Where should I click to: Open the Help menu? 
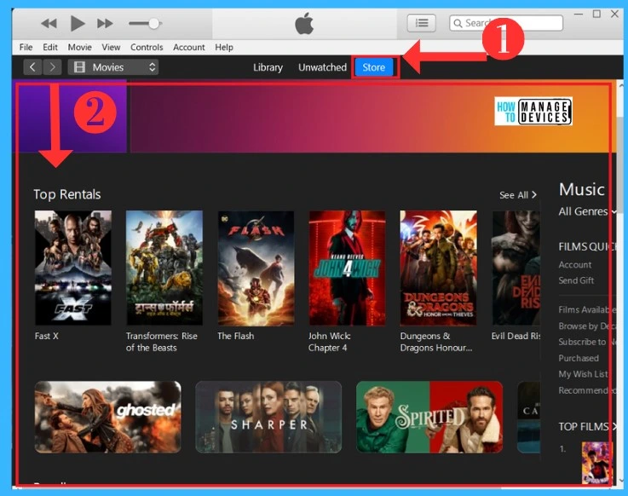coord(224,47)
